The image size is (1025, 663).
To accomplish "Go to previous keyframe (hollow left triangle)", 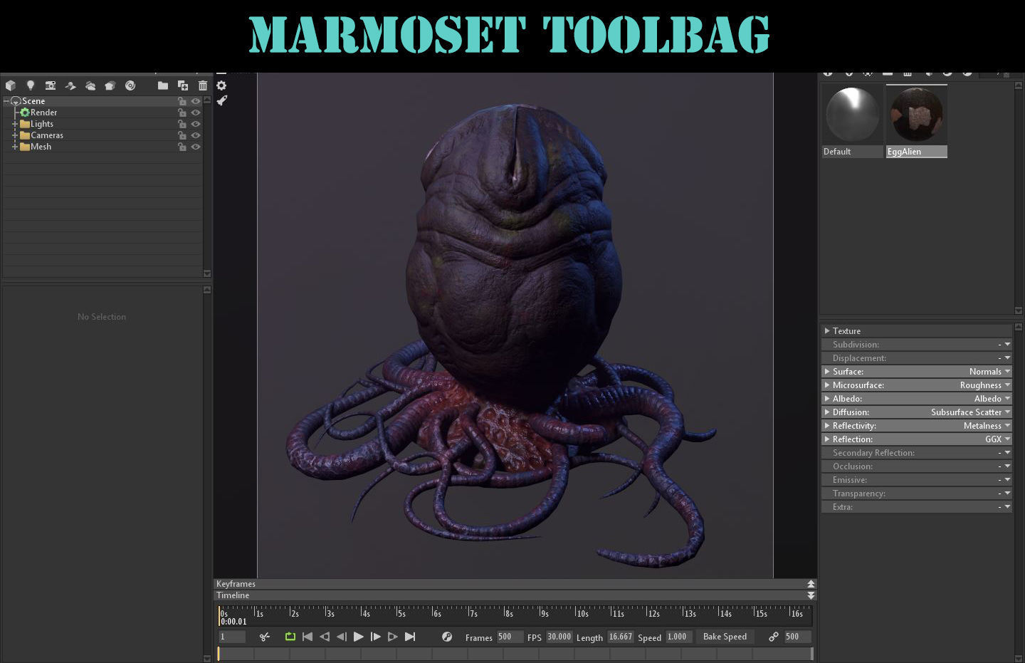I will [325, 637].
